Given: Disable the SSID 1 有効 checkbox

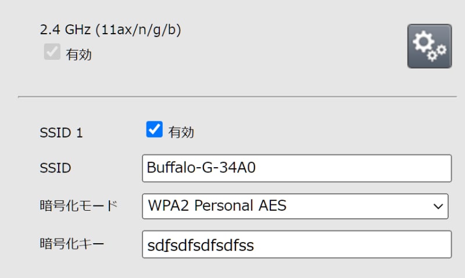Looking at the screenshot, I should 154,130.
